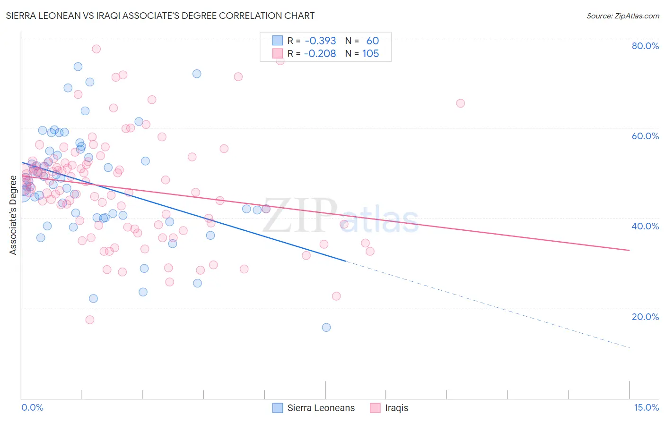Click the pink Iraqis legend swatch
The height and width of the screenshot is (421, 665).
tap(375, 408)
